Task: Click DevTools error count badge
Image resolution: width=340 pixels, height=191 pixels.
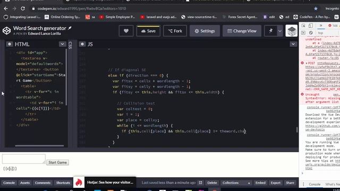Action: click(x=333, y=25)
